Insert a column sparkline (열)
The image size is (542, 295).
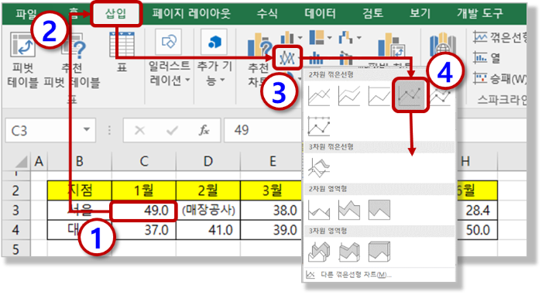(487, 58)
